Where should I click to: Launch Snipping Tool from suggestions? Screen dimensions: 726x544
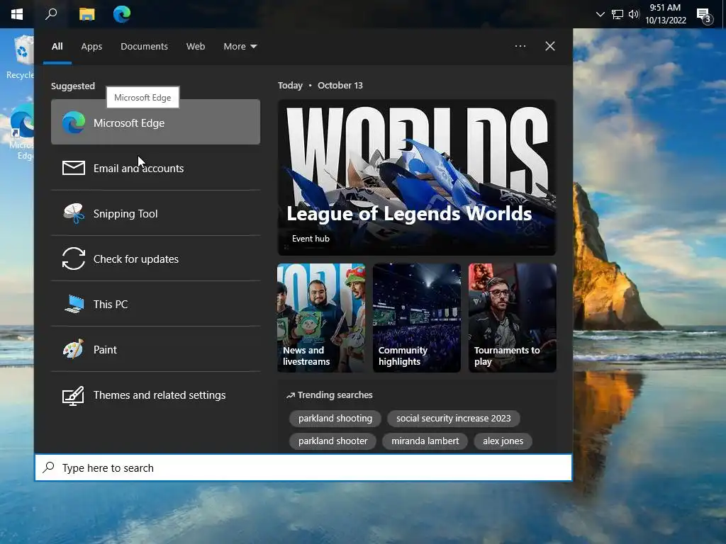coord(155,213)
